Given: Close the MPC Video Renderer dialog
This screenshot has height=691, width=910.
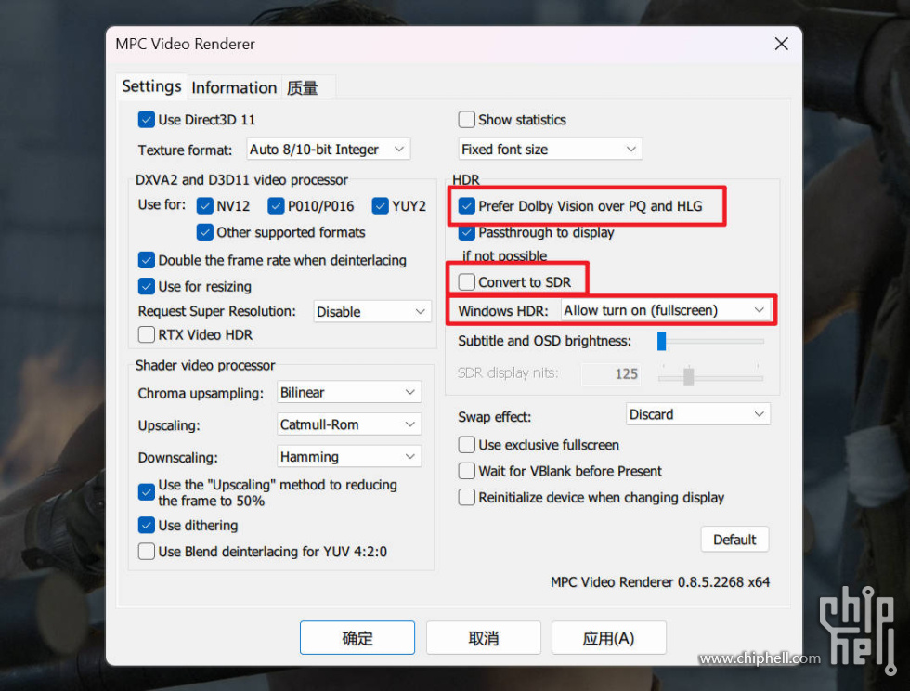Looking at the screenshot, I should pos(781,45).
